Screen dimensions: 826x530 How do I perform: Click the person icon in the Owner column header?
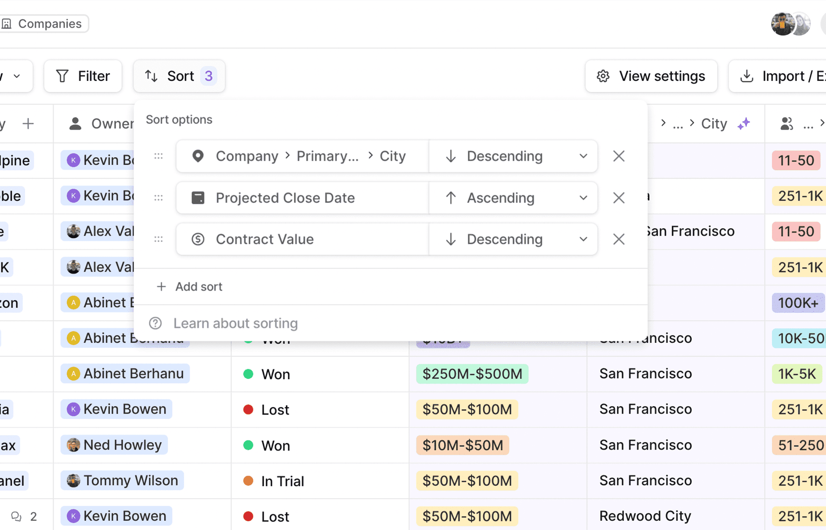click(x=75, y=123)
